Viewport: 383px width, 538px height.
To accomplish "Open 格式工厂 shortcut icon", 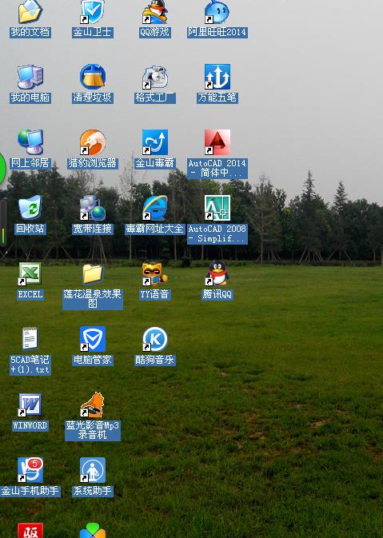I will pos(155,77).
